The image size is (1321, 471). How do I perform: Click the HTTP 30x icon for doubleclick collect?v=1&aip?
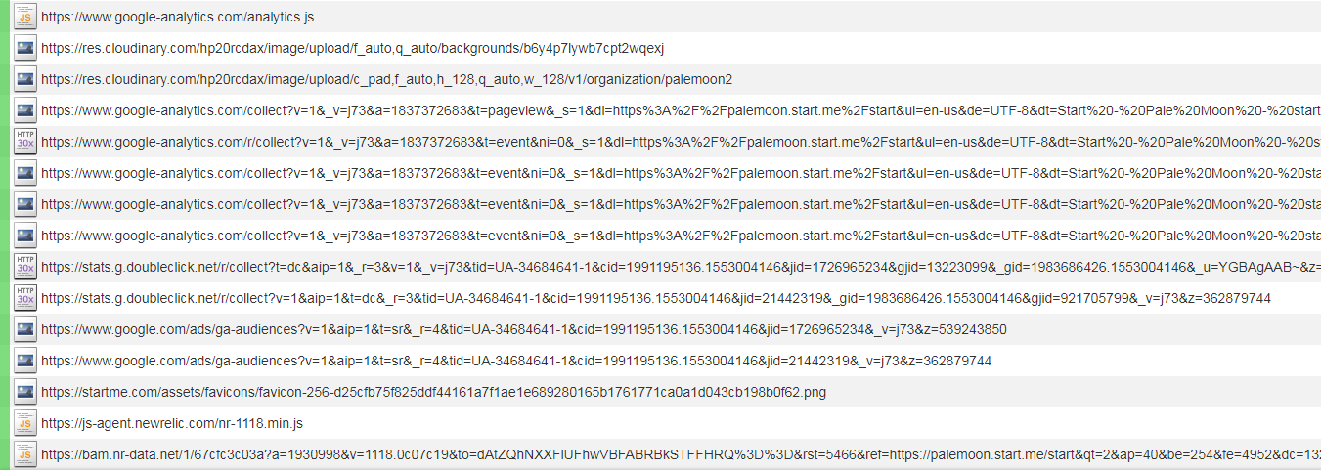(25, 298)
